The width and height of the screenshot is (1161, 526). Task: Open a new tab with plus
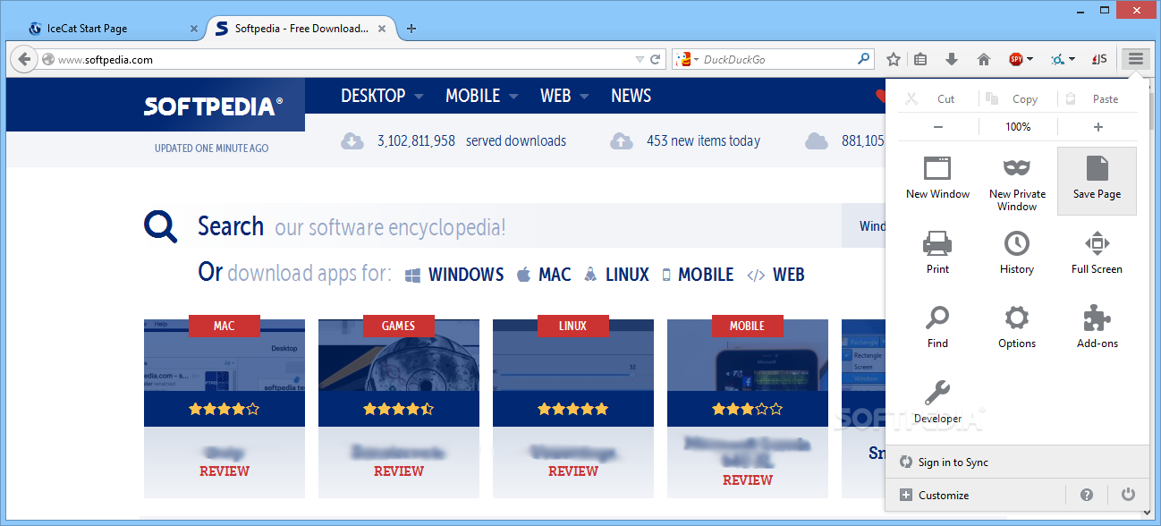(411, 29)
